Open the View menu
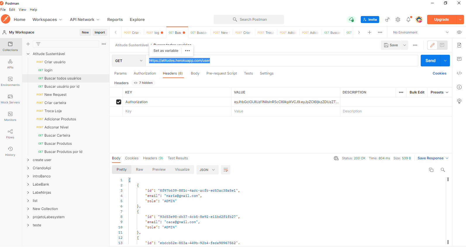This screenshot has width=466, height=247. tap(23, 10)
